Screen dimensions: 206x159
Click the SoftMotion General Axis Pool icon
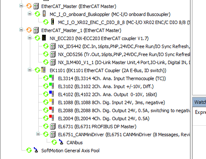coord(36,150)
